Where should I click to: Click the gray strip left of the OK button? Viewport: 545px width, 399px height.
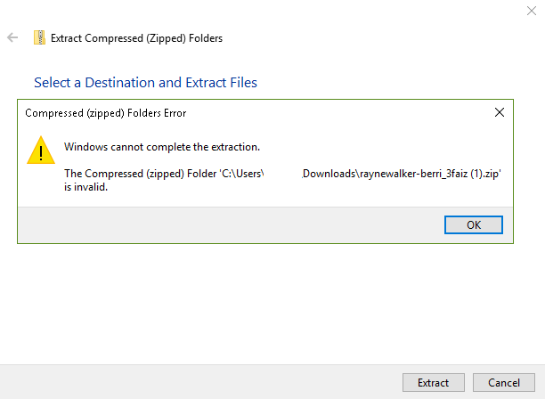[x=231, y=225]
